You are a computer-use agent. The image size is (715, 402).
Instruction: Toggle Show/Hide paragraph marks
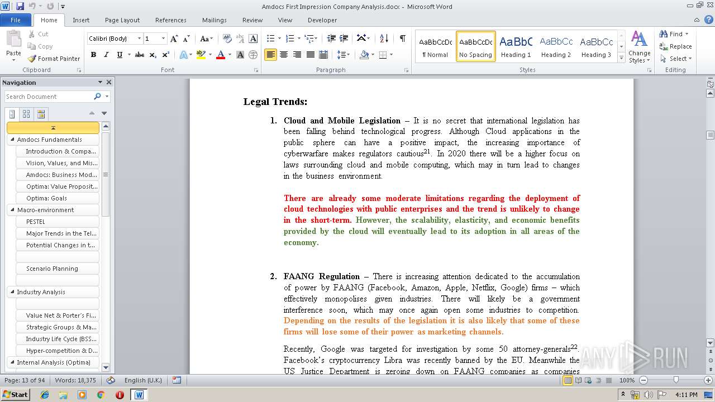[402, 39]
